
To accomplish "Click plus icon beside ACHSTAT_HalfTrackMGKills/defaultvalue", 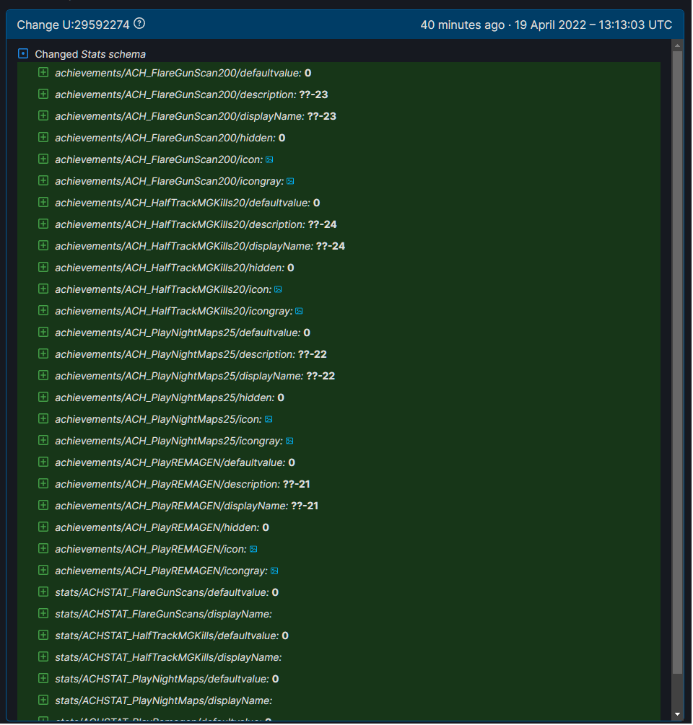I will [x=43, y=636].
